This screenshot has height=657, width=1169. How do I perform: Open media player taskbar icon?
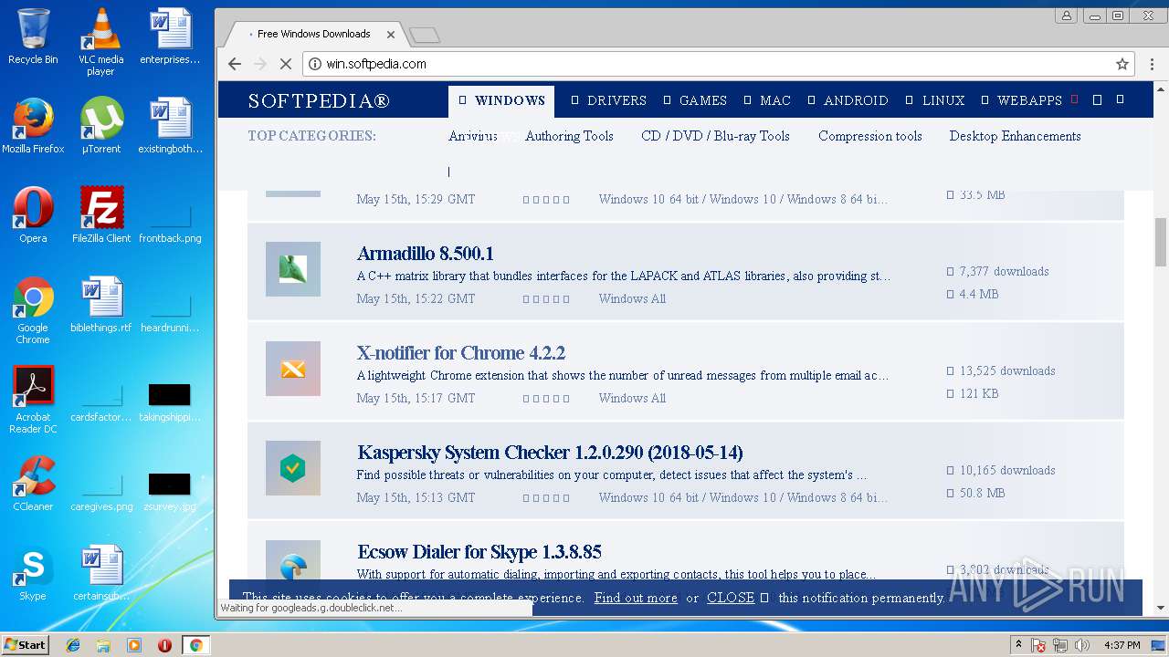pyautogui.click(x=134, y=645)
